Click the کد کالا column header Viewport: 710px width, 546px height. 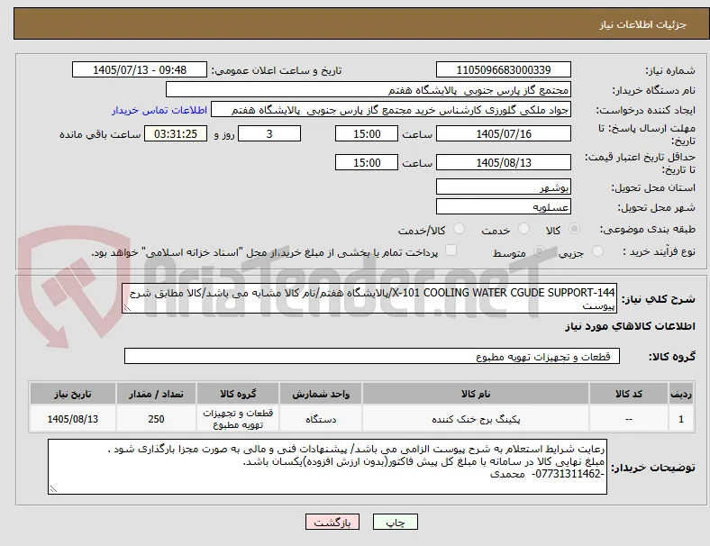[x=629, y=394]
